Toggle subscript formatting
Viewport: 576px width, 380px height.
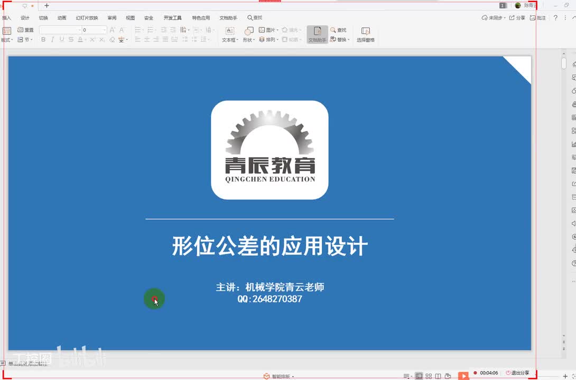pyautogui.click(x=102, y=40)
